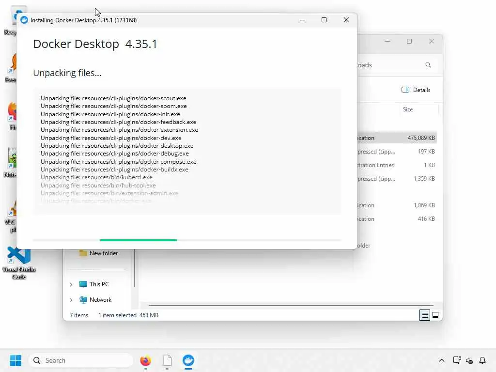Viewport: 496px width, 372px height.
Task: Switch to large thumbnails view in Explorer
Action: coord(435,315)
